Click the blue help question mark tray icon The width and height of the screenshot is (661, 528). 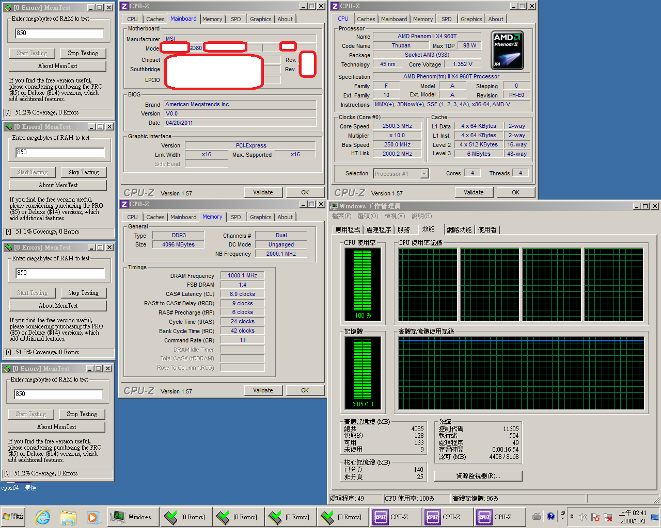tap(550, 516)
